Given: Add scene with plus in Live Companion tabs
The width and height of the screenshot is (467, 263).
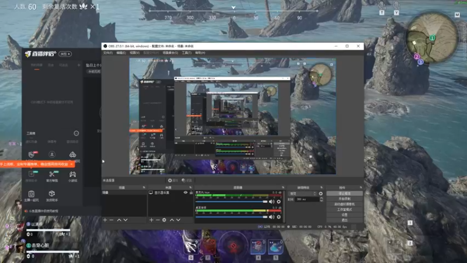Looking at the screenshot, I should 79,65.
